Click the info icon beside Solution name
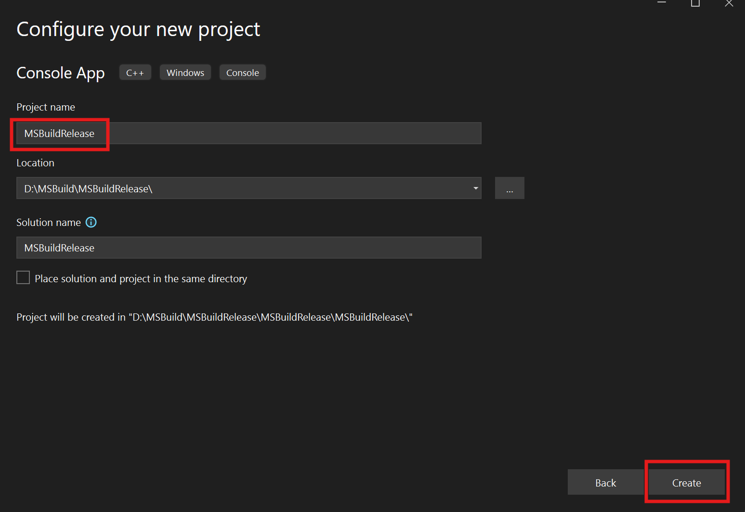The height and width of the screenshot is (512, 745). click(x=91, y=222)
